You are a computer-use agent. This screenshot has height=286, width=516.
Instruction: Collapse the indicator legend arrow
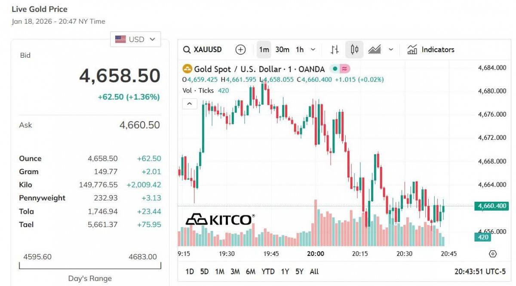pos(190,104)
